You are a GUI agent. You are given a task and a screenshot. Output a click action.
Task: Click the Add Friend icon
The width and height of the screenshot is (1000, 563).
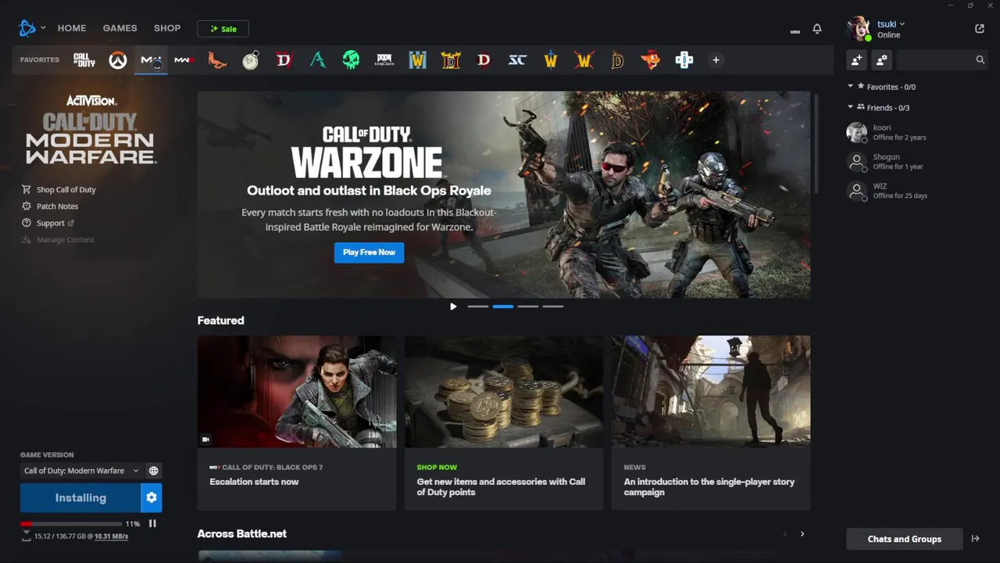click(x=857, y=59)
